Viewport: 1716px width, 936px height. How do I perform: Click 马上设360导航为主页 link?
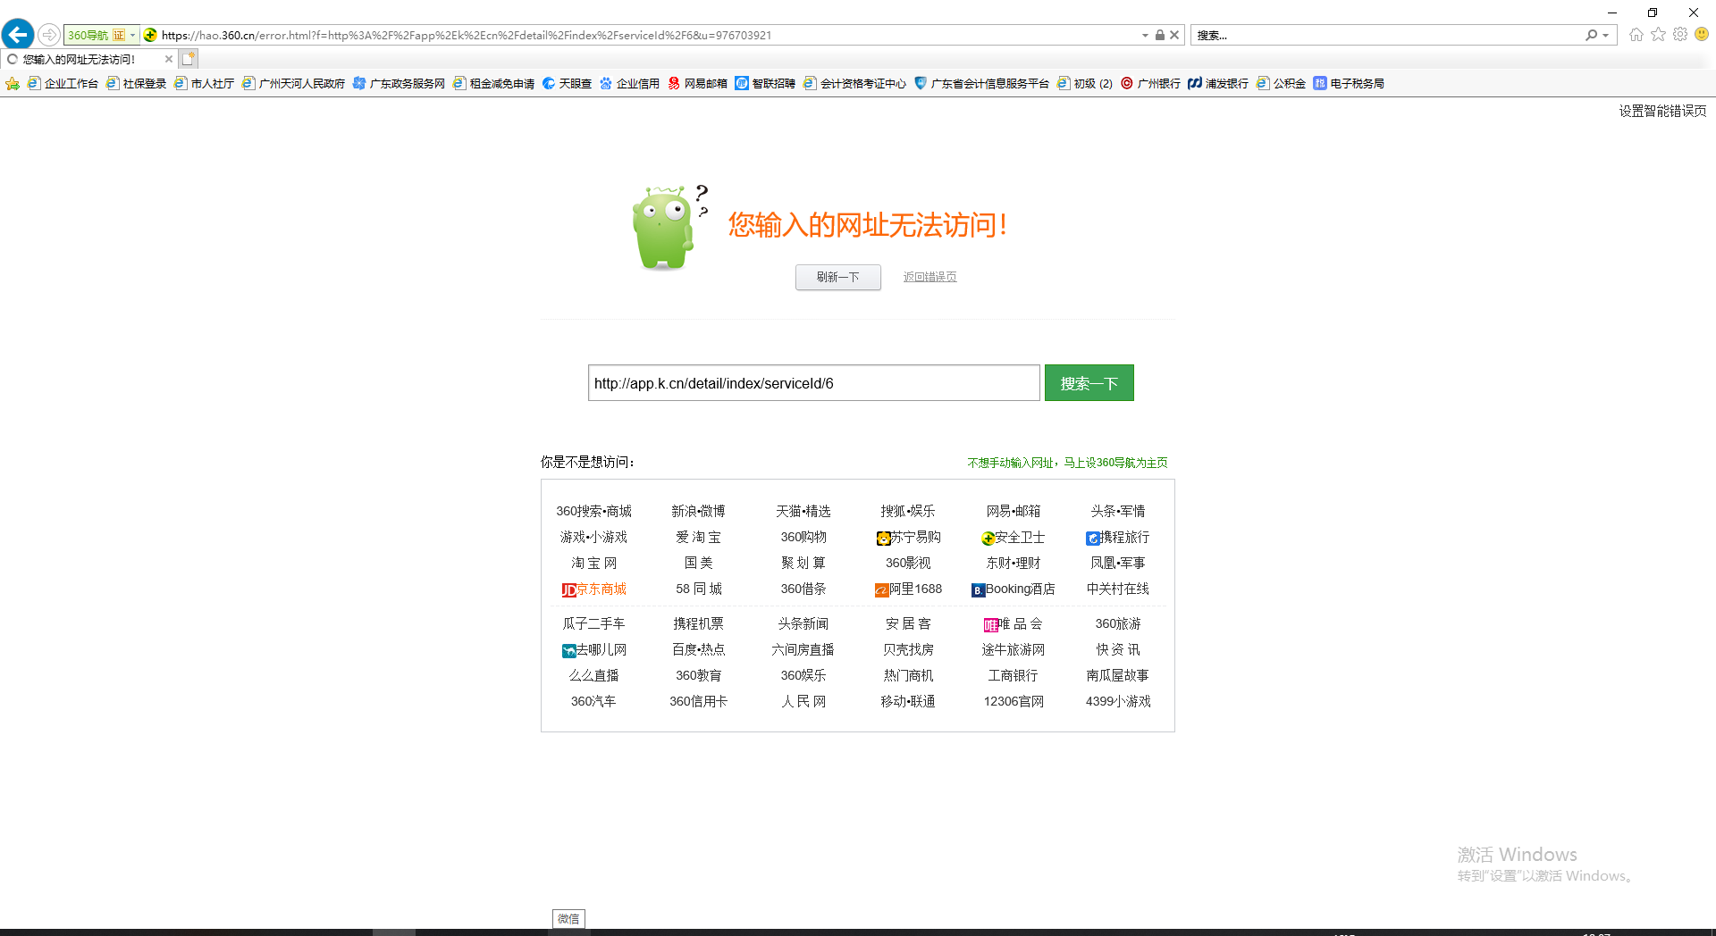(x=1115, y=463)
